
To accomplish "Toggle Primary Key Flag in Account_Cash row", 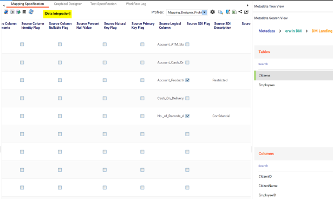I will click(x=142, y=62).
